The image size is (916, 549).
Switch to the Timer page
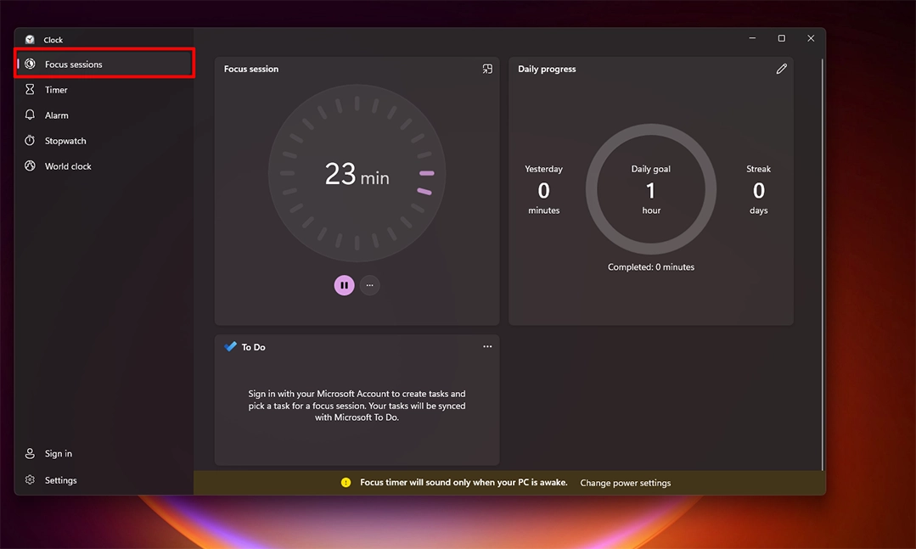(56, 90)
